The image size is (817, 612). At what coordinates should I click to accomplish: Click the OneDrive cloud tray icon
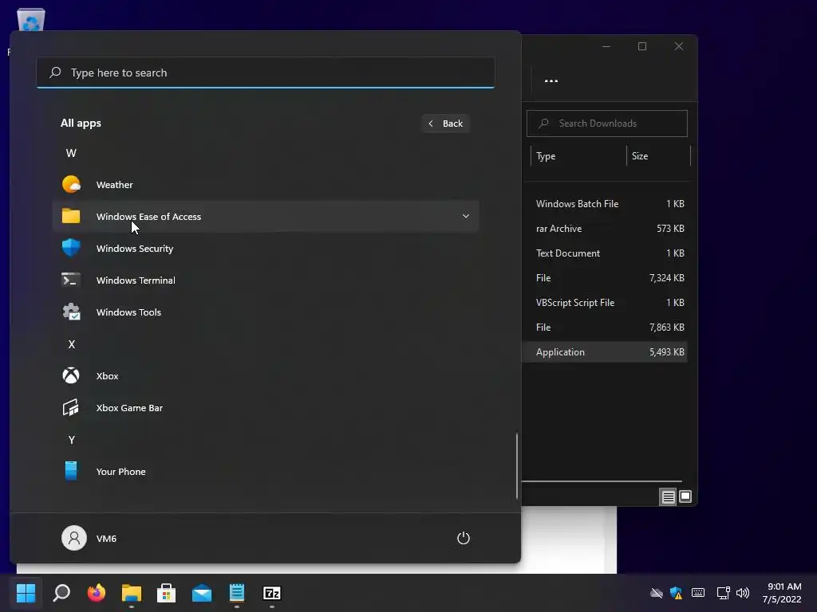coord(657,593)
